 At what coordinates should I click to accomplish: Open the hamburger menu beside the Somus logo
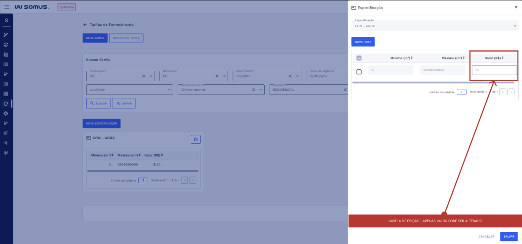(7, 7)
